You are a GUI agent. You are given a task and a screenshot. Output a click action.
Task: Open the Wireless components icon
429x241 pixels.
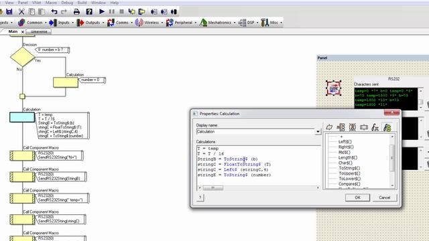(x=139, y=22)
